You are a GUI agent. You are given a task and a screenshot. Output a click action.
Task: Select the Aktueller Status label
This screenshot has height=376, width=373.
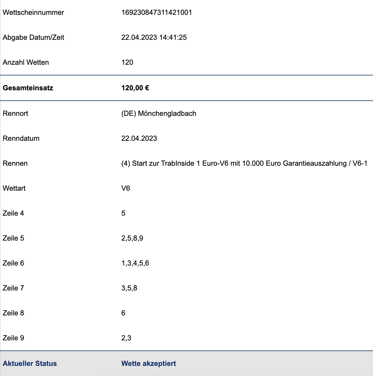[x=30, y=364]
